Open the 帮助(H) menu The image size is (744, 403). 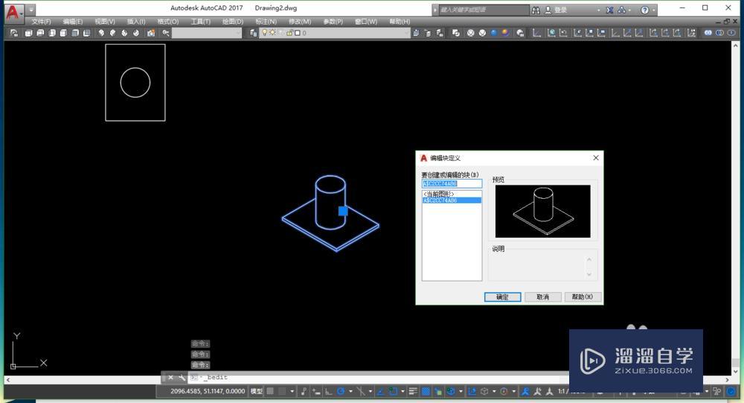pyautogui.click(x=400, y=22)
